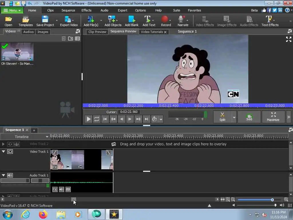Zoom in on the timeline
This screenshot has width=293, height=220.
(286, 199)
